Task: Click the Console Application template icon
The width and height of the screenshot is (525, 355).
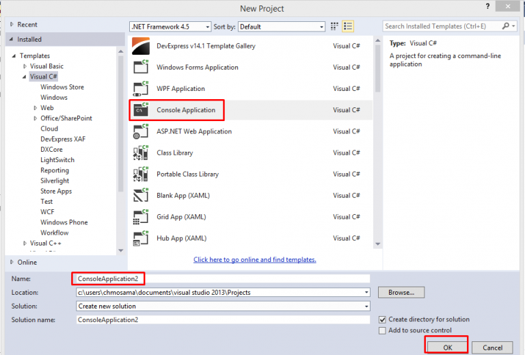Action: (141, 110)
